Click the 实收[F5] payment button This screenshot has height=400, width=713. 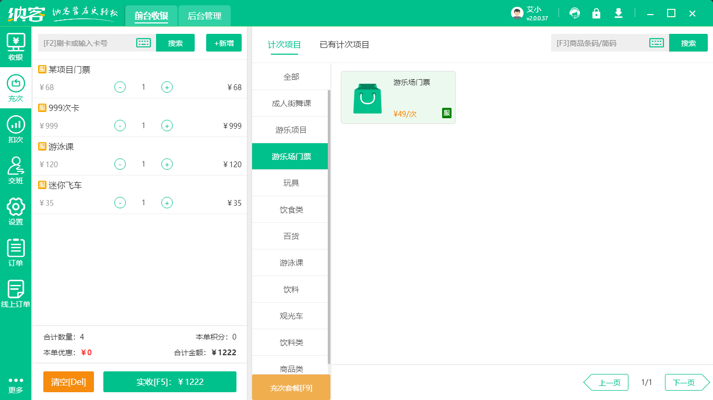coord(170,382)
